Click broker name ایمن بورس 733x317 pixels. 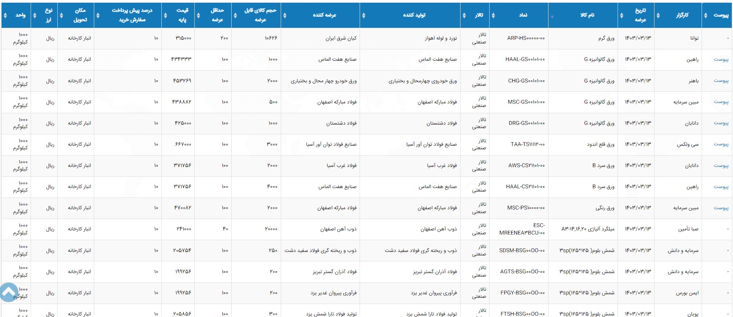[687, 293]
